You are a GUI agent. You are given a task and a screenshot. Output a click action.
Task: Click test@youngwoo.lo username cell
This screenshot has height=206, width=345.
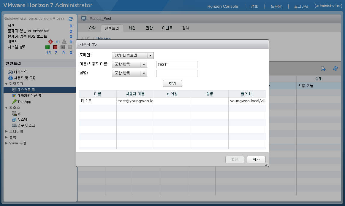[135, 101]
